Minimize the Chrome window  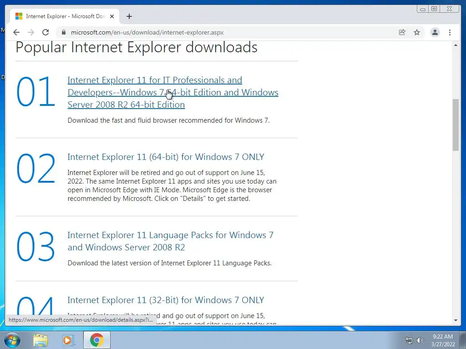click(423, 9)
